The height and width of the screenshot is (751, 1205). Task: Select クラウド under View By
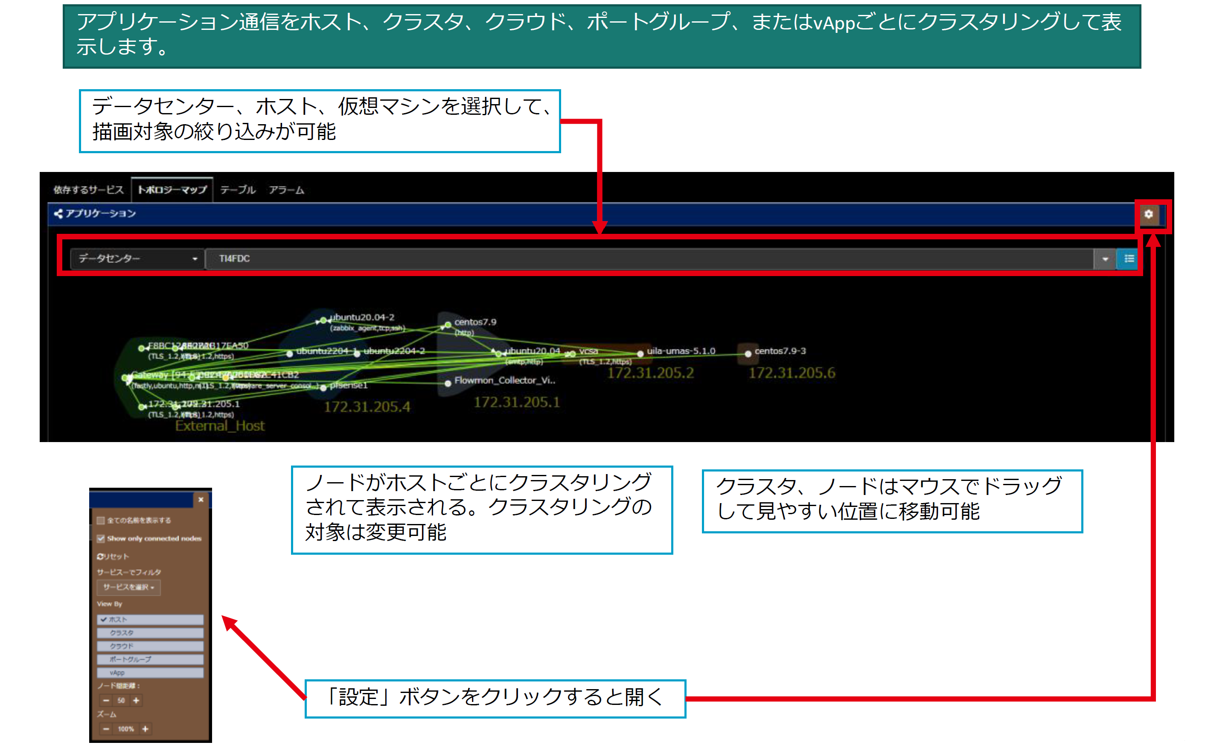pyautogui.click(x=151, y=646)
